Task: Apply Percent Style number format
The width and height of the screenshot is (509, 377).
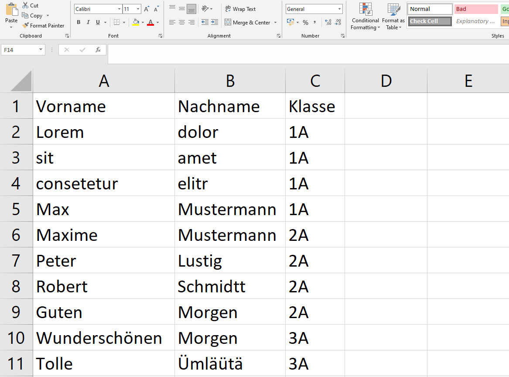Action: (305, 22)
